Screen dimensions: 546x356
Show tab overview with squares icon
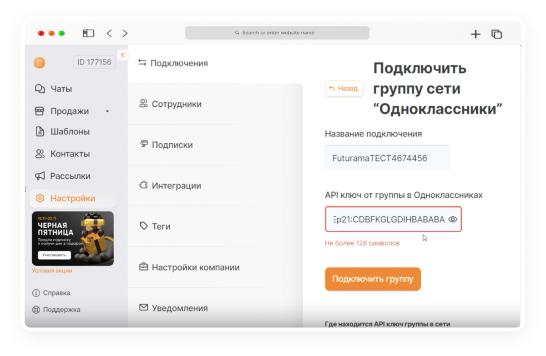click(496, 34)
